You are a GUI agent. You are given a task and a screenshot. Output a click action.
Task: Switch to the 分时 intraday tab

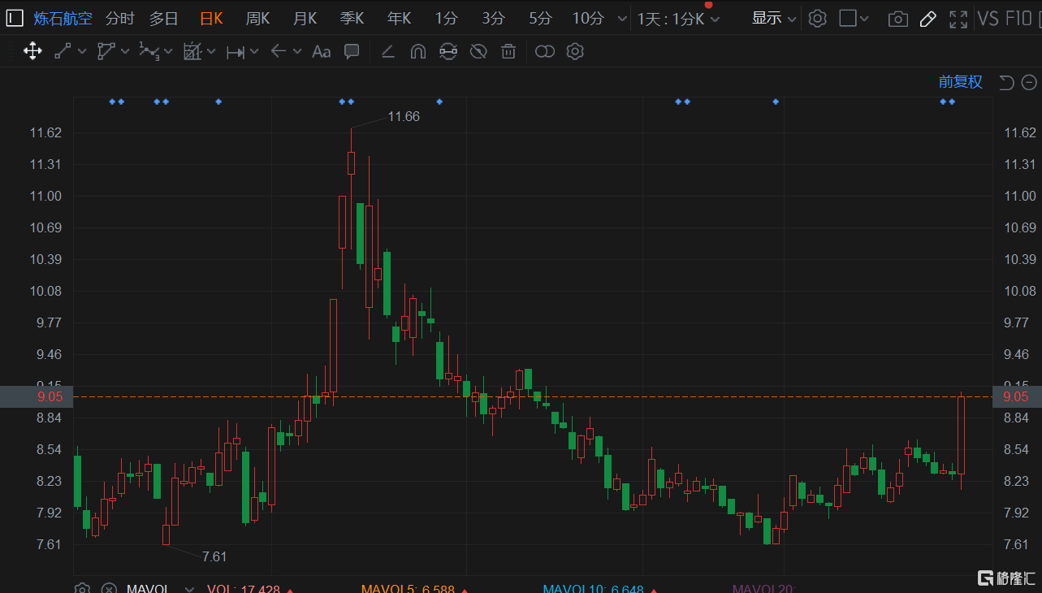pos(119,18)
